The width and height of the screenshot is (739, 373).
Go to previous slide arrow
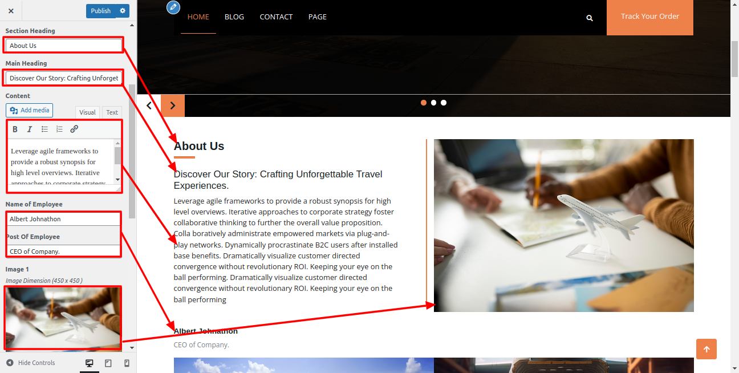pyautogui.click(x=149, y=106)
